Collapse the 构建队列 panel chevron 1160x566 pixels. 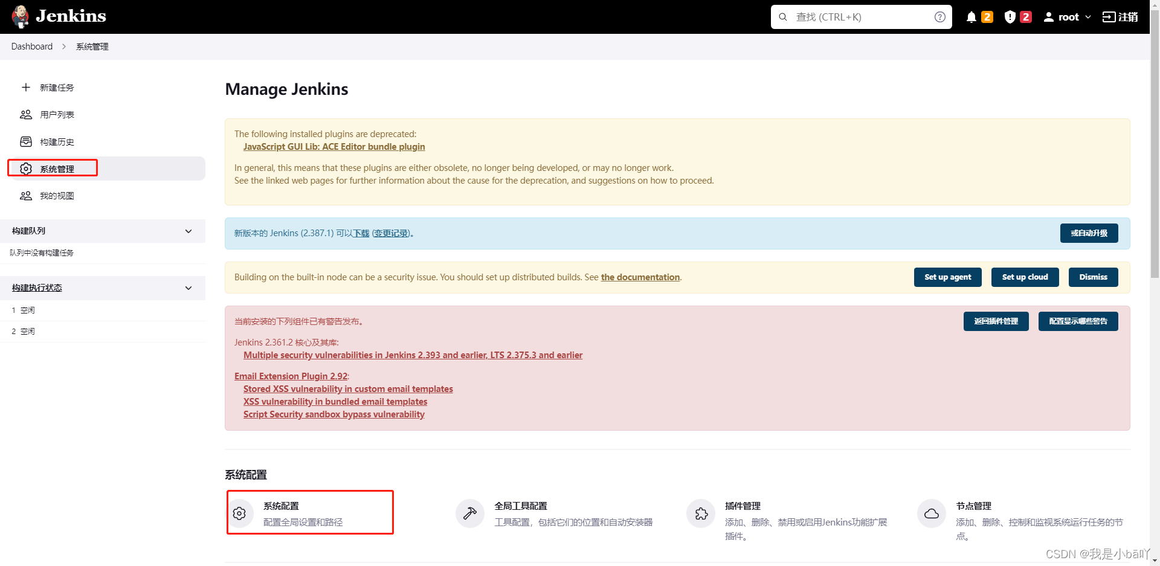click(x=188, y=231)
